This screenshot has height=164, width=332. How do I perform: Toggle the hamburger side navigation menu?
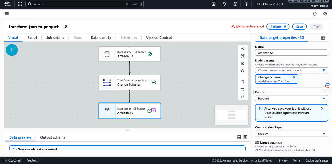point(7,14)
